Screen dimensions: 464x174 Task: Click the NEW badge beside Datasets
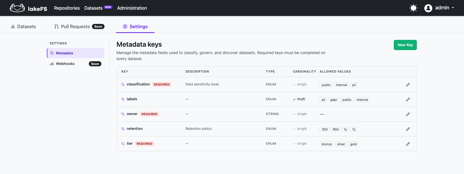pyautogui.click(x=108, y=7)
